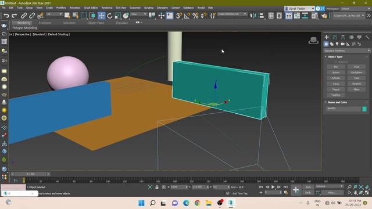This screenshot has width=372, height=209.
Task: Open the Standard Primitives category dropdown
Action: (x=346, y=51)
